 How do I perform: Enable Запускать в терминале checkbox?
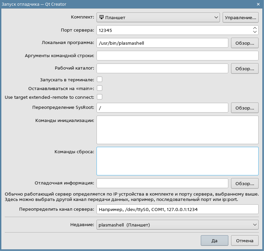point(100,79)
